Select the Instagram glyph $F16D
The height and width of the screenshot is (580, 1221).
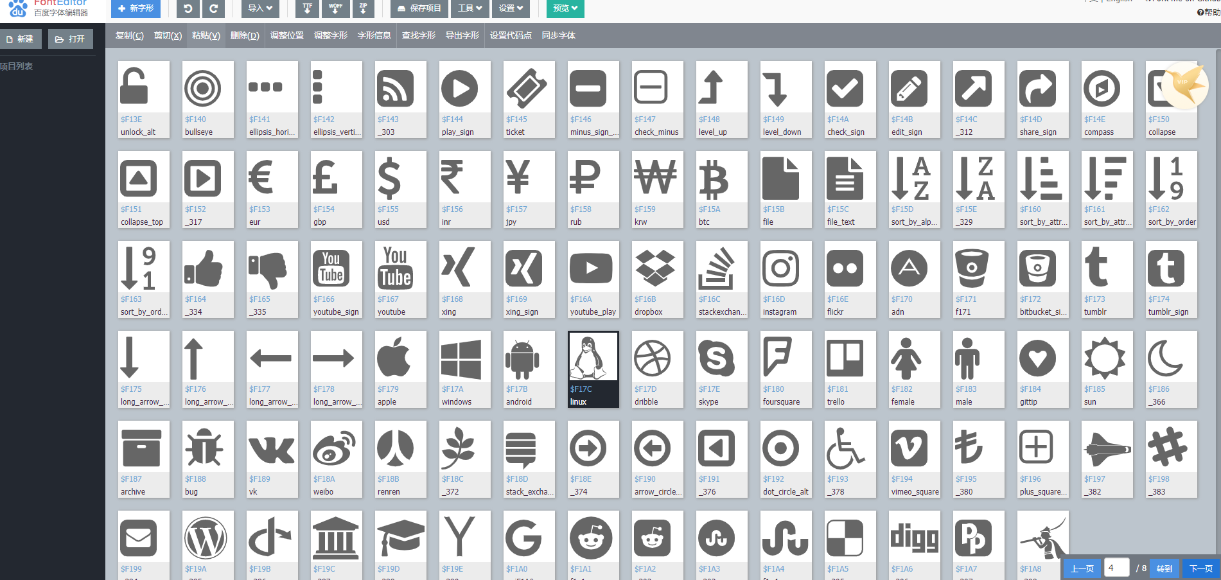[x=785, y=268]
